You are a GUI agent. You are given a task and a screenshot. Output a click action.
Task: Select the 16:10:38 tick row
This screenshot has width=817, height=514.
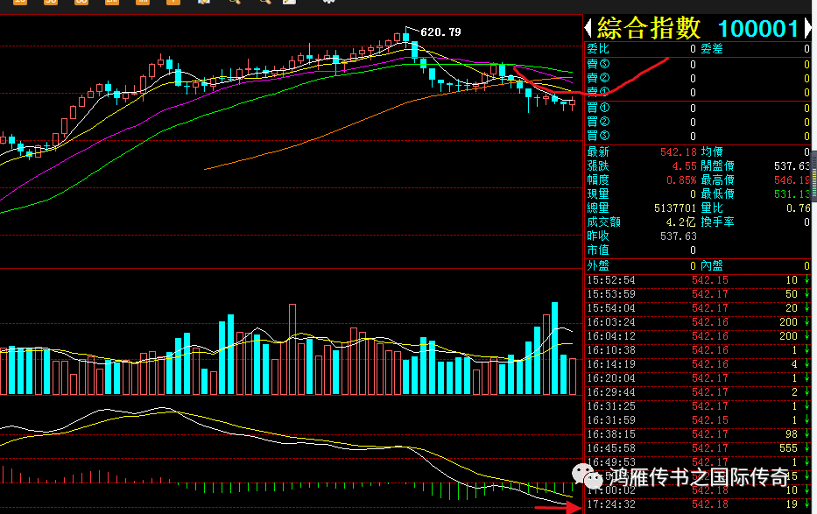click(x=698, y=350)
